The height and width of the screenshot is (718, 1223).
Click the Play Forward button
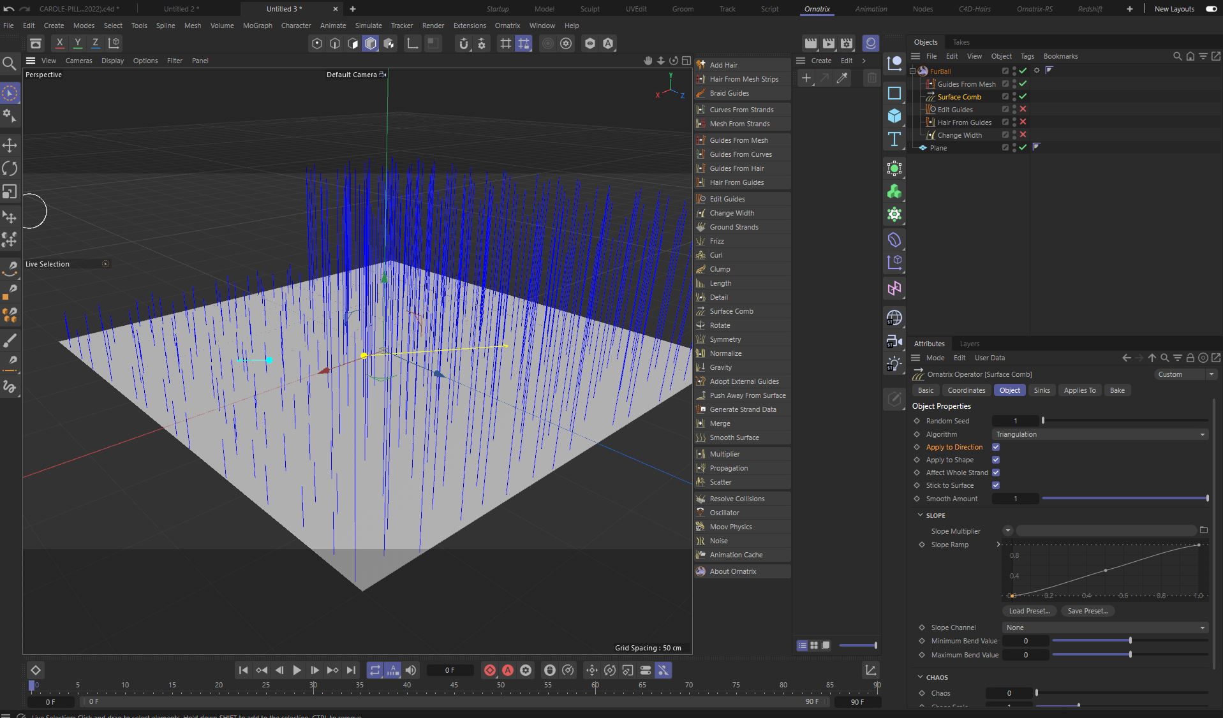tap(297, 670)
